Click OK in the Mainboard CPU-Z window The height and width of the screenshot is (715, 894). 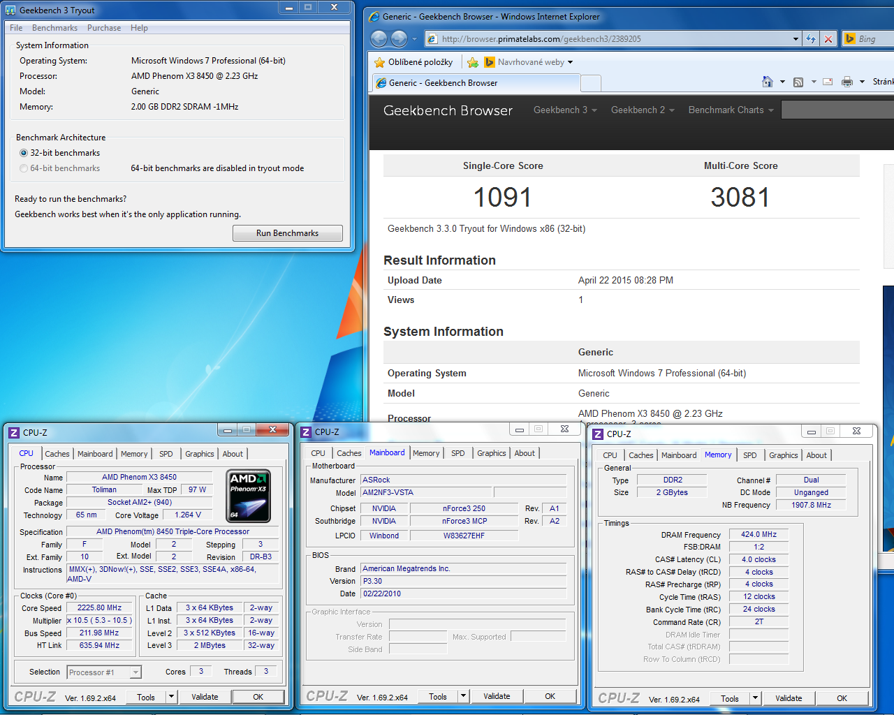[x=550, y=696]
